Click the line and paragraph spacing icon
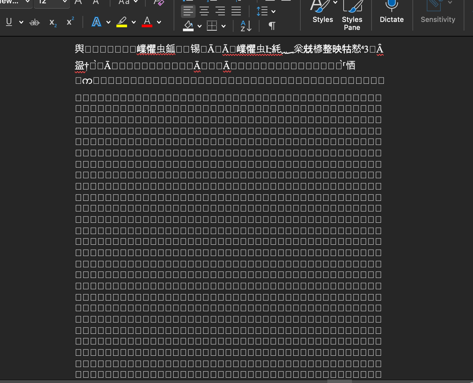The image size is (473, 383). pyautogui.click(x=262, y=11)
